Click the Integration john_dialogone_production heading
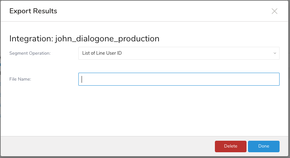290x158 pixels. pyautogui.click(x=84, y=39)
